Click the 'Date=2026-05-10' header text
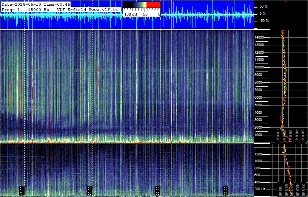 pos(22,4)
